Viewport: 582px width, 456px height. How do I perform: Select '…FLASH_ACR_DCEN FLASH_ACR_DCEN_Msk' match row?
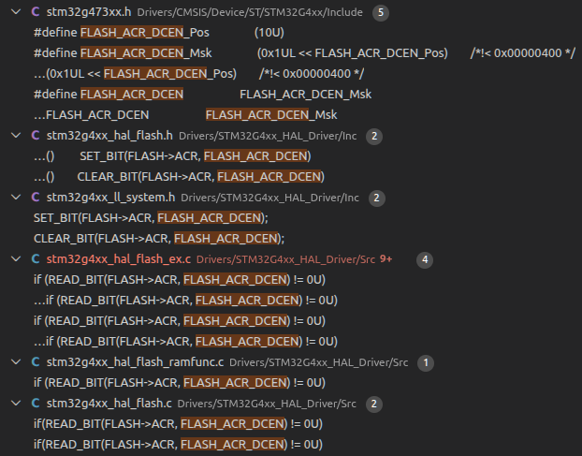pos(185,115)
